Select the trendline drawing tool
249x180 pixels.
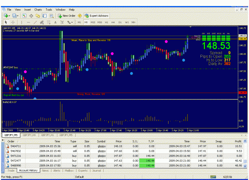(35, 22)
